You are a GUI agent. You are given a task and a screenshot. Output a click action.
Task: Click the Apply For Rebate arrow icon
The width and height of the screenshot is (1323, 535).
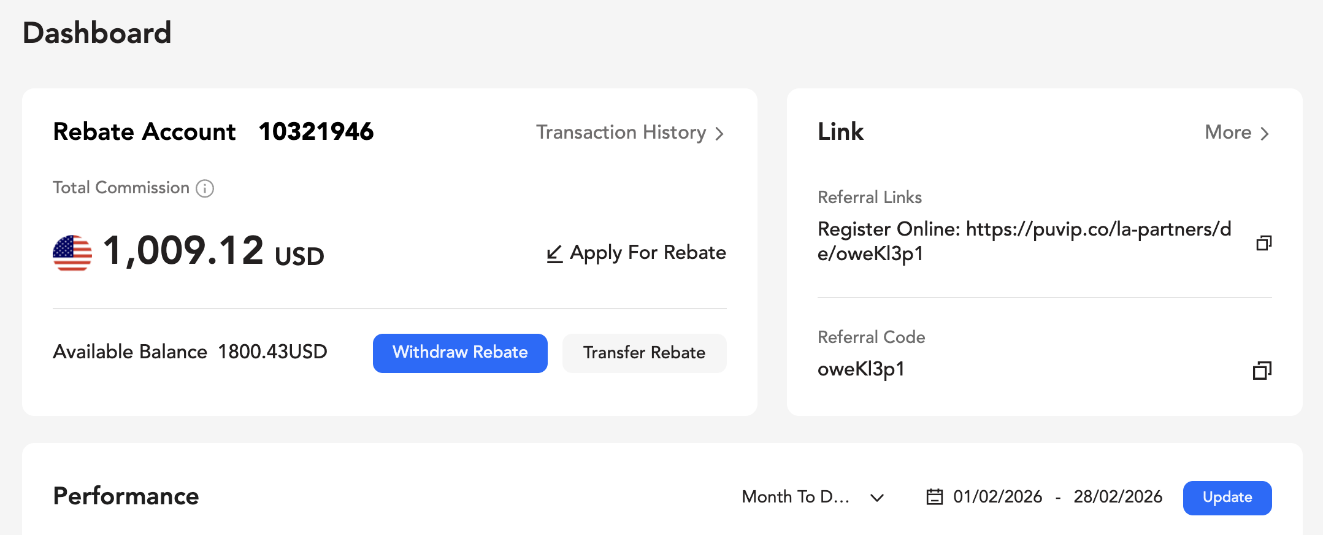coord(554,253)
